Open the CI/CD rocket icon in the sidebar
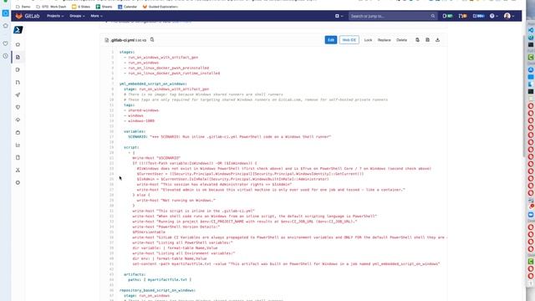The height and width of the screenshot is (301, 535). pyautogui.click(x=18, y=94)
